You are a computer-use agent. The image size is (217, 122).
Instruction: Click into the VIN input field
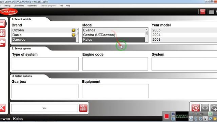[44, 108]
